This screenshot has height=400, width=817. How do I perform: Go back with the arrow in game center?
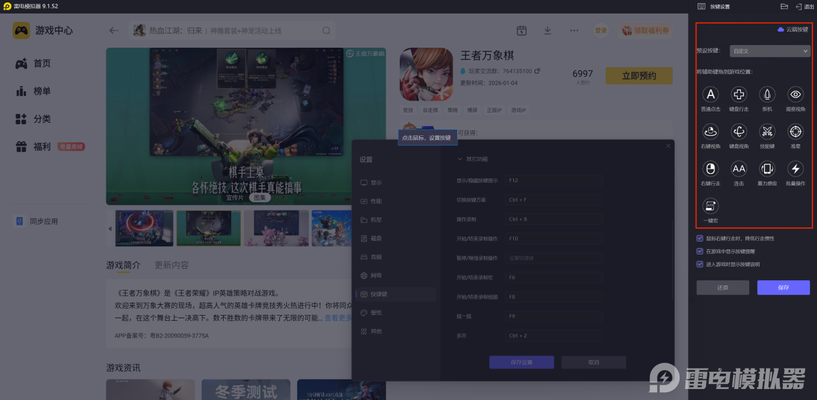(x=114, y=30)
